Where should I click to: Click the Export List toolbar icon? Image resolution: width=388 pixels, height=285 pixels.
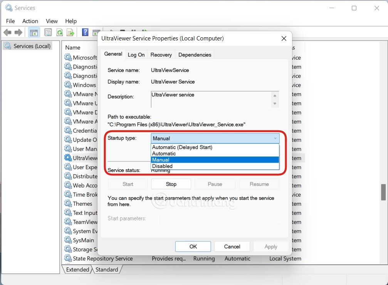pos(71,32)
